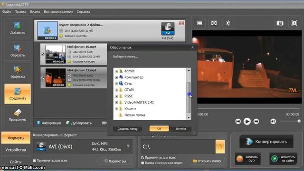Select the Мой фильм 12.mp4 thumbnail
The image size is (304, 171).
(x=56, y=77)
